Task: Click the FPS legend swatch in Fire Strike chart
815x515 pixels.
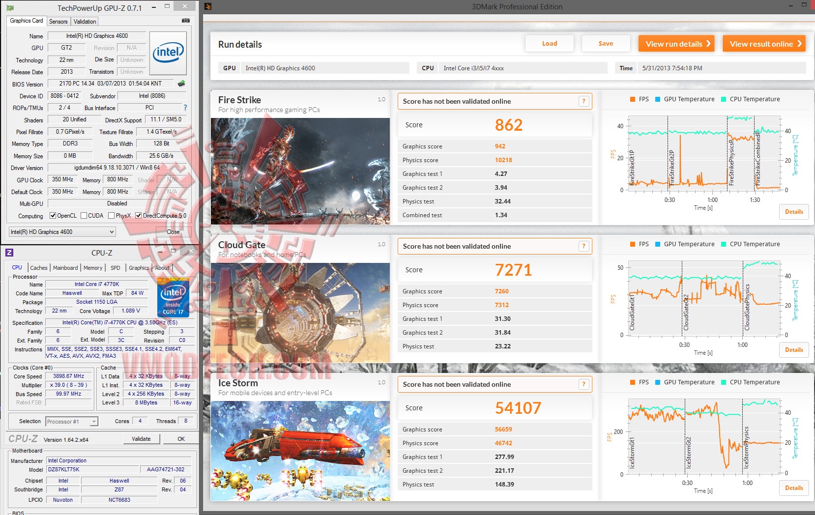Action: pos(633,99)
